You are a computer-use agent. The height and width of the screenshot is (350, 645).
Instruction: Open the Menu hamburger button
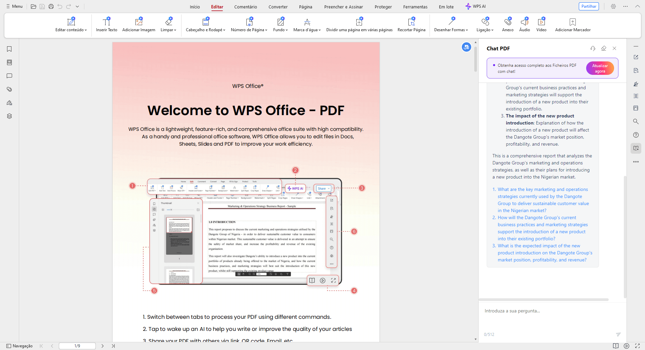pyautogui.click(x=14, y=6)
